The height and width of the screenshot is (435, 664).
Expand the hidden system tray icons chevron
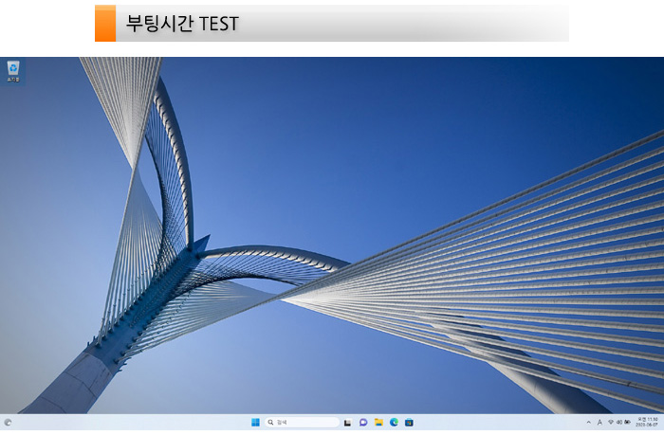(588, 423)
